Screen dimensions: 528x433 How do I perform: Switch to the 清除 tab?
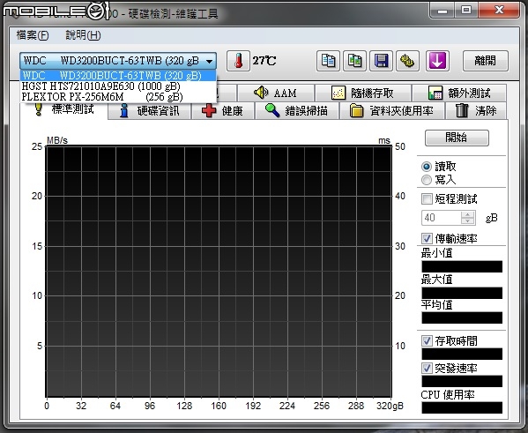click(476, 110)
